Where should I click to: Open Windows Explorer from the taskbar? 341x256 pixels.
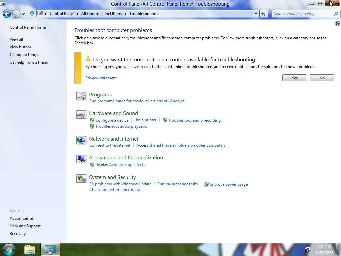(x=30, y=250)
